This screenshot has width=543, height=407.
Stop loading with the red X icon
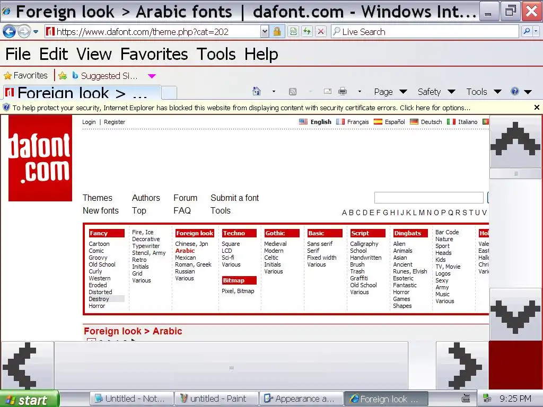point(321,32)
